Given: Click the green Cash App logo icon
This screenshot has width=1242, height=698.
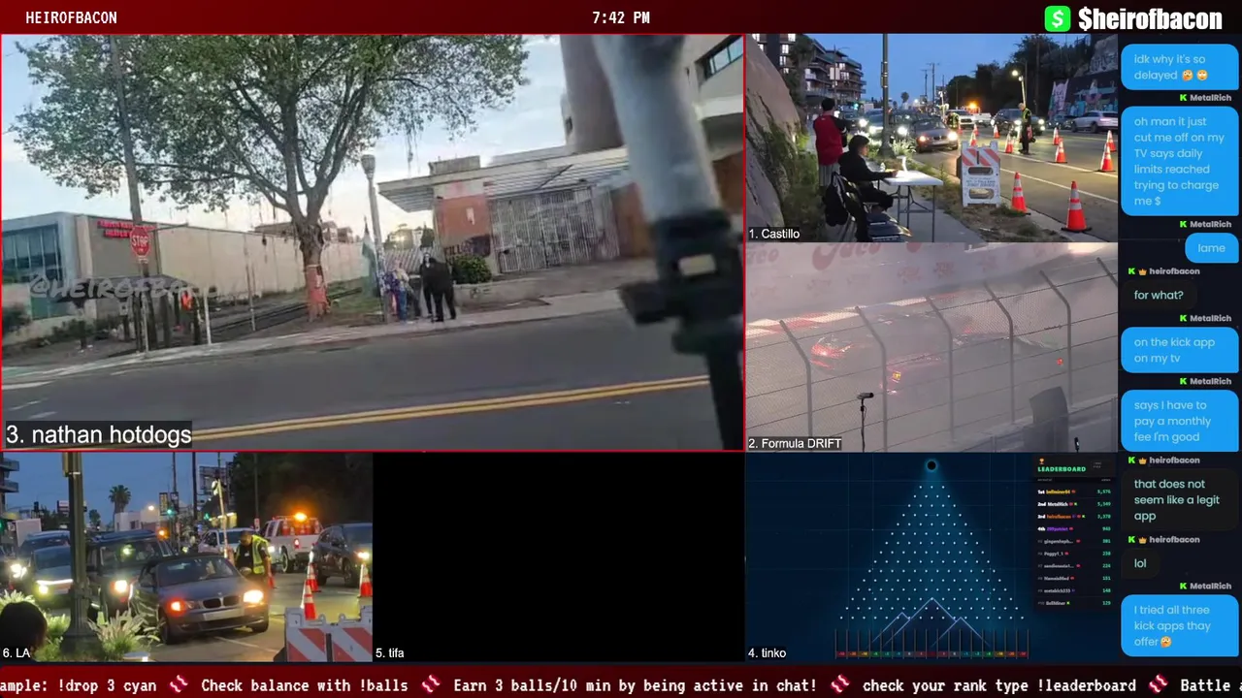Looking at the screenshot, I should tap(1057, 17).
